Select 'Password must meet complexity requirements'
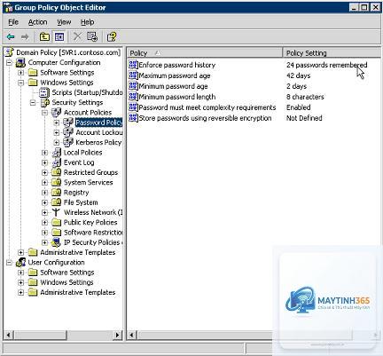 tap(207, 107)
